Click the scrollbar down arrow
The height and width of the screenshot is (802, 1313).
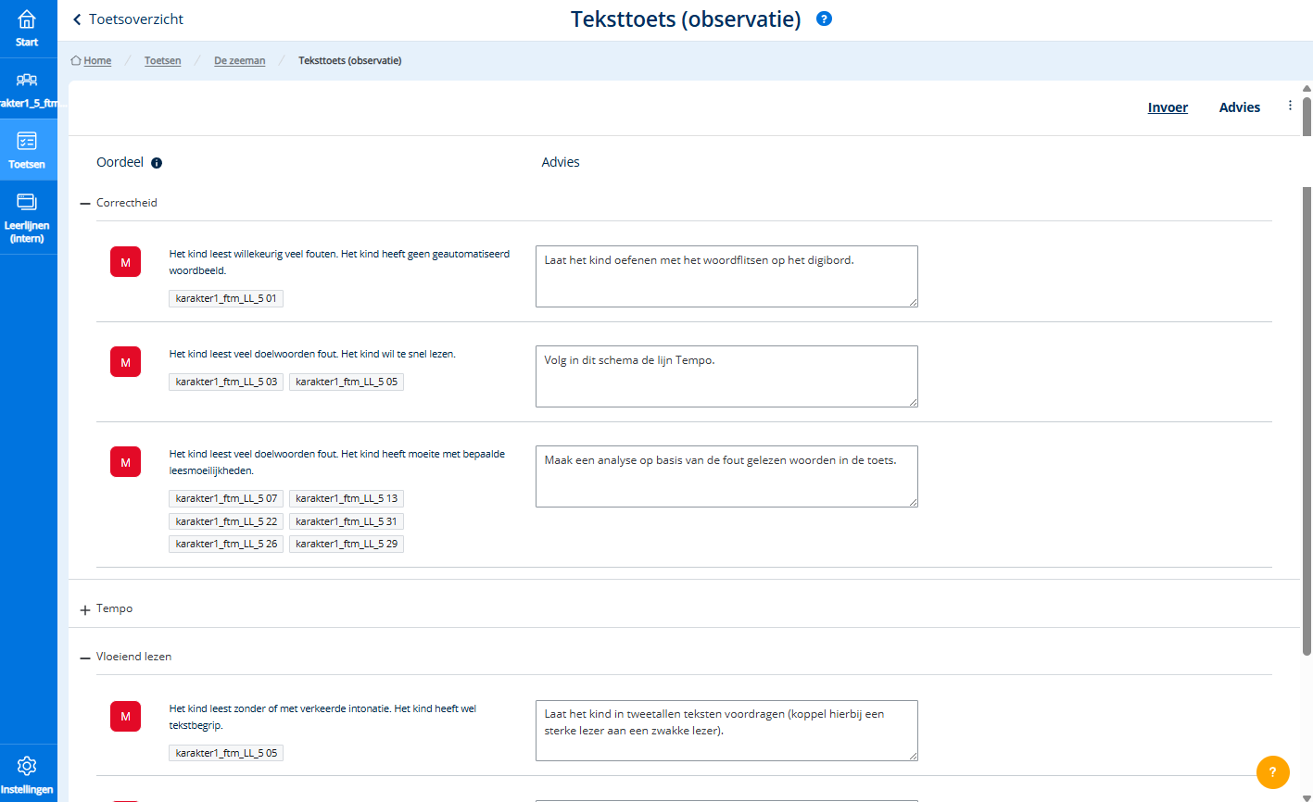click(x=1307, y=797)
